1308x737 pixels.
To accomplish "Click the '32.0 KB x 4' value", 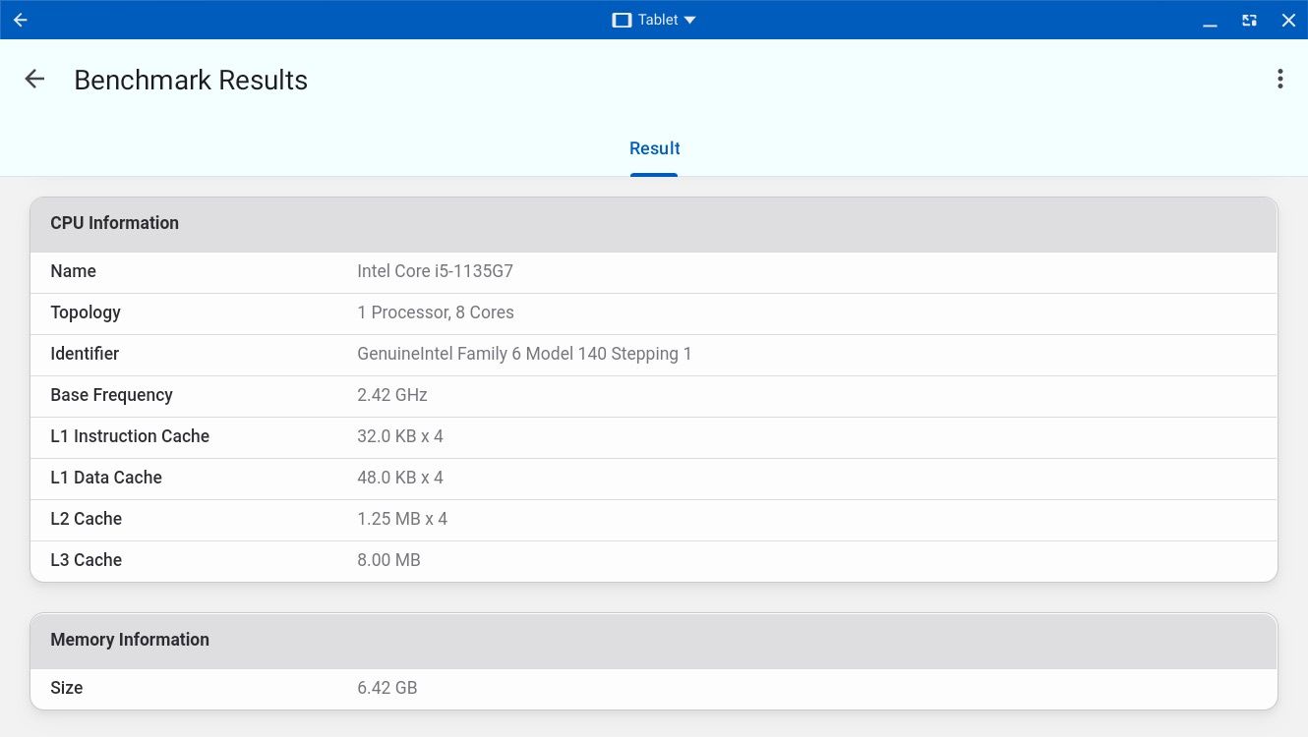I will (x=400, y=436).
